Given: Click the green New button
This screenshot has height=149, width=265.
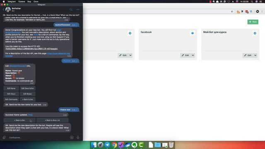Looking at the screenshot, I should click(x=253, y=22).
